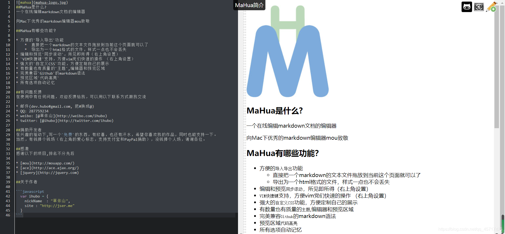Click preview paragraph '一个在线编辑markdown文档的编辑器'
The height and width of the screenshot is (234, 505).
pos(291,126)
